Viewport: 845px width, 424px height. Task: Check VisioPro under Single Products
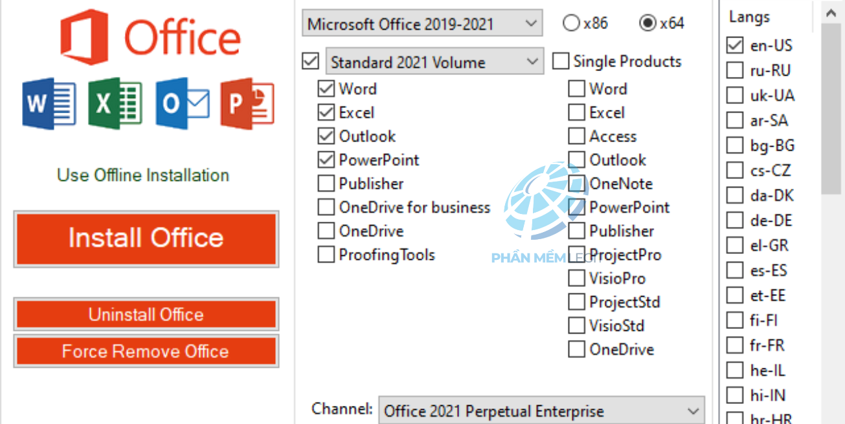click(x=576, y=279)
